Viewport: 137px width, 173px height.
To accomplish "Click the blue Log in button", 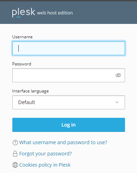I will pyautogui.click(x=69, y=125).
